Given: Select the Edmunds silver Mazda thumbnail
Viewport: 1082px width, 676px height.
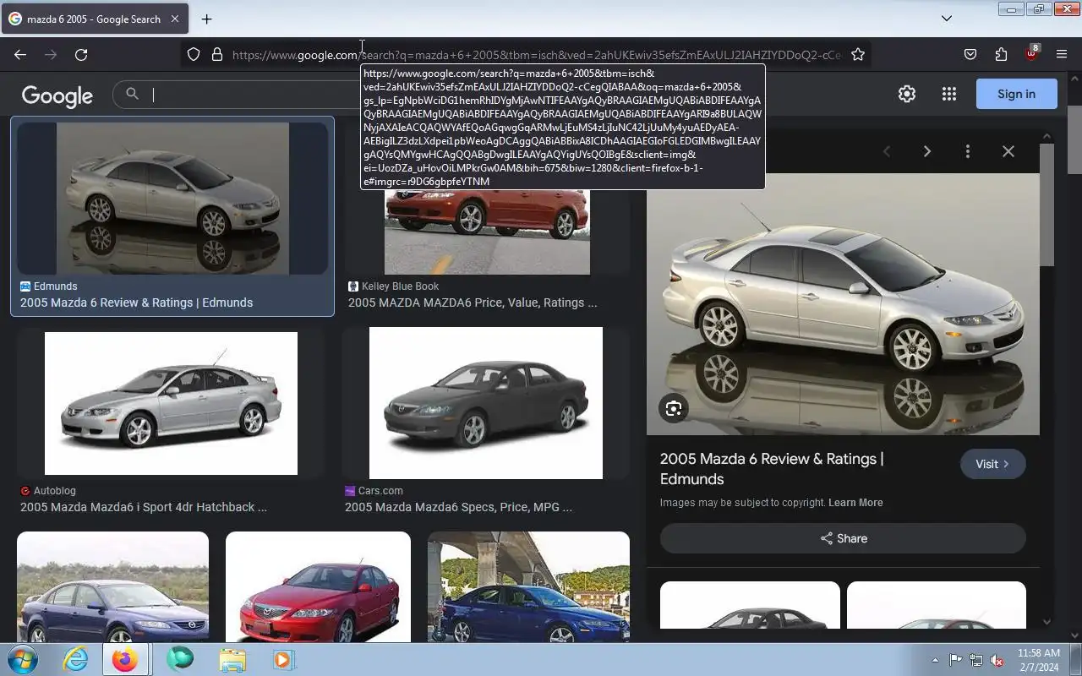Looking at the screenshot, I should 172,199.
